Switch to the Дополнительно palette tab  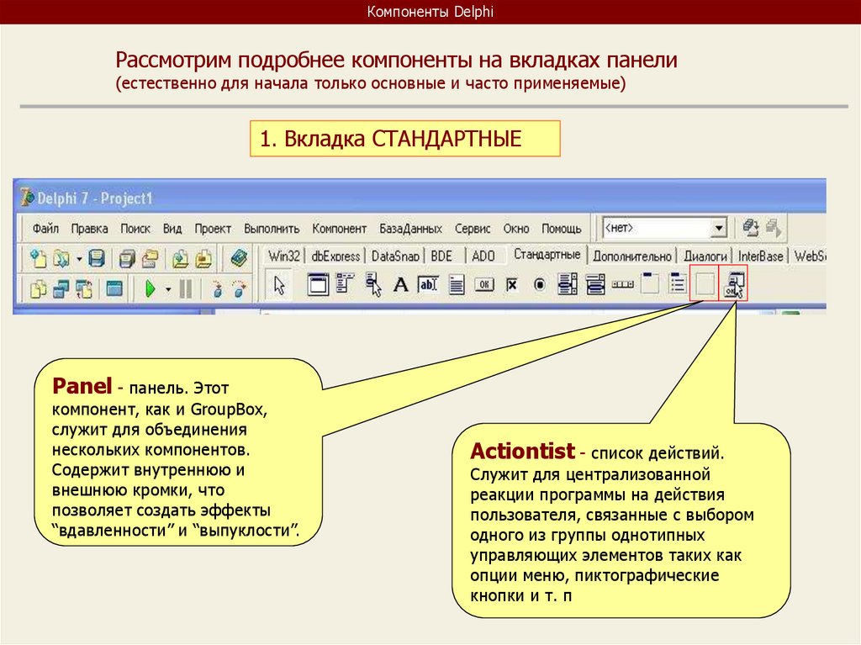tap(632, 256)
